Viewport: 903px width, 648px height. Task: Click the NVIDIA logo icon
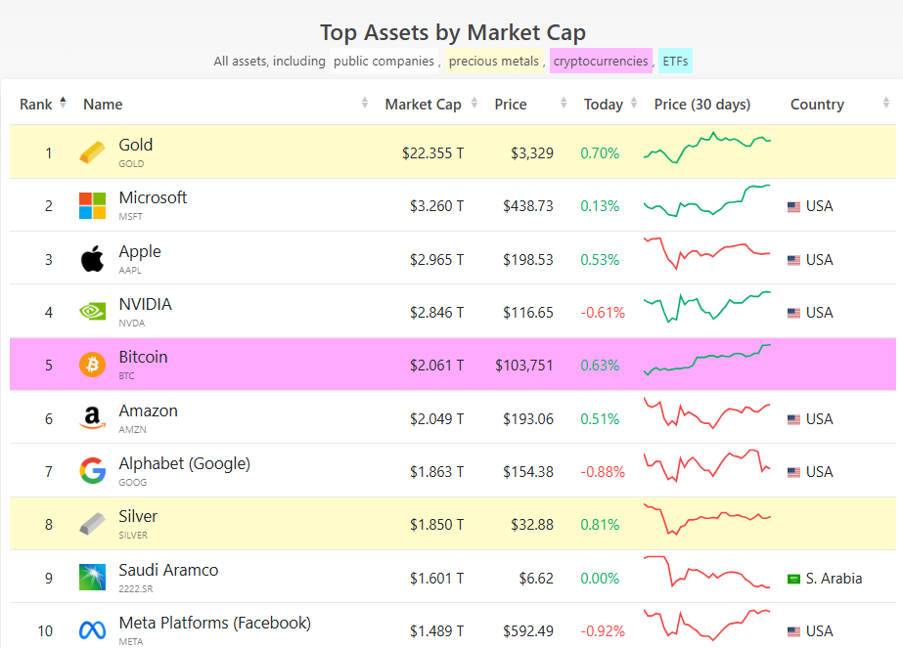92,312
